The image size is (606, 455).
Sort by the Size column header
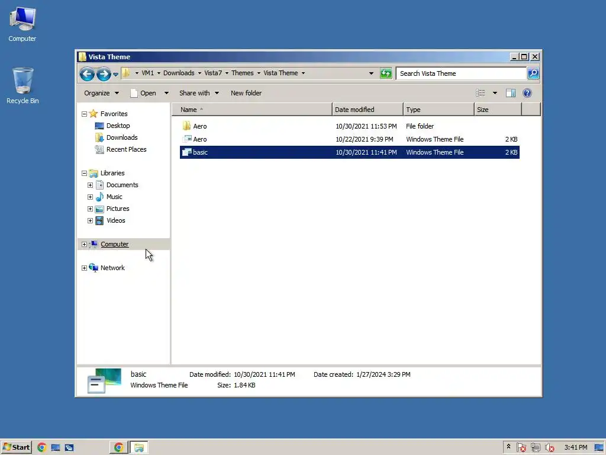point(498,110)
